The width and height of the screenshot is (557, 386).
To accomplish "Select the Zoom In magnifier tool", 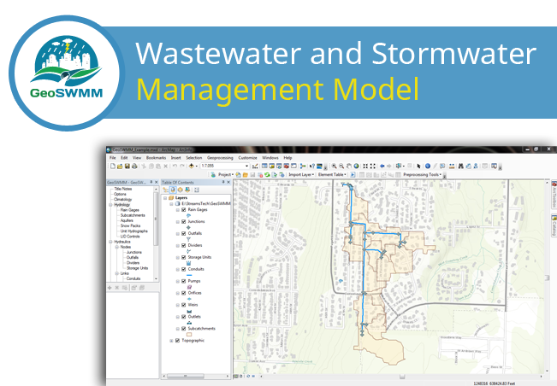I will [x=334, y=166].
